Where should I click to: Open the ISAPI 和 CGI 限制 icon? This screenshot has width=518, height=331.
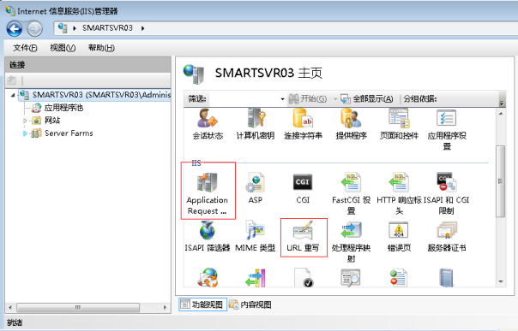pyautogui.click(x=446, y=193)
